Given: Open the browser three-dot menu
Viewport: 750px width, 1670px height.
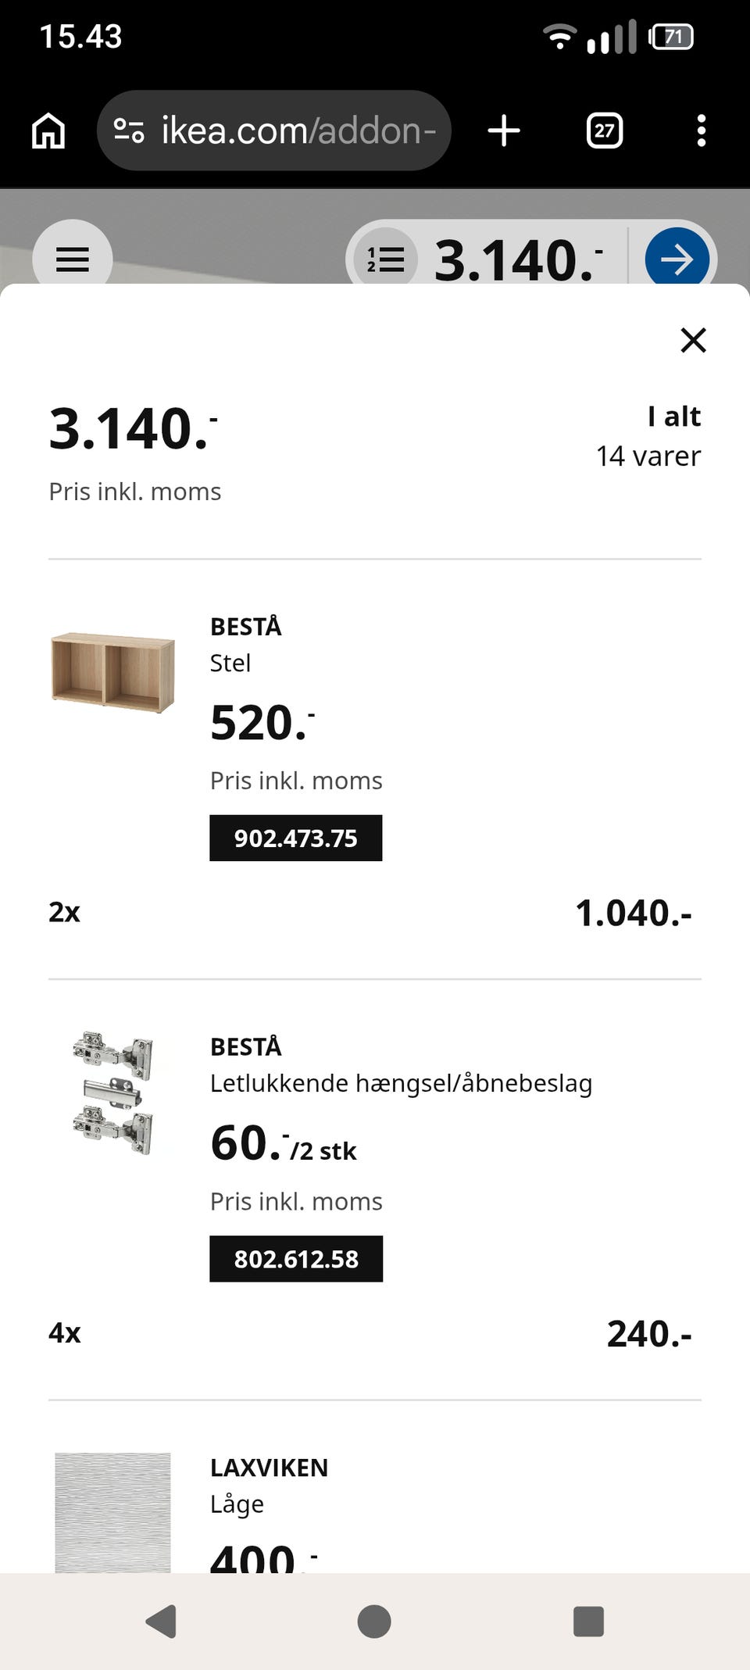Looking at the screenshot, I should [701, 131].
